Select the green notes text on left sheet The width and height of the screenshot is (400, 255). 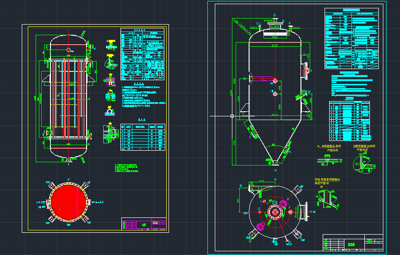pos(126,168)
